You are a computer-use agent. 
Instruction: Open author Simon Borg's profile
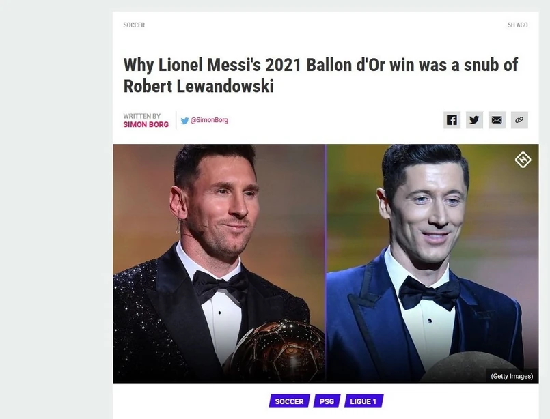[x=146, y=125]
